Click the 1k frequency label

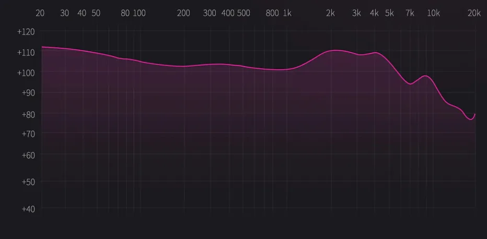click(x=287, y=13)
